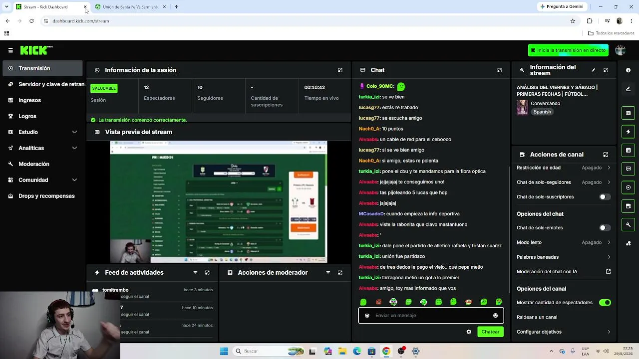This screenshot has height=359, width=639.
Task: Open chat settings gear
Action: [469, 332]
